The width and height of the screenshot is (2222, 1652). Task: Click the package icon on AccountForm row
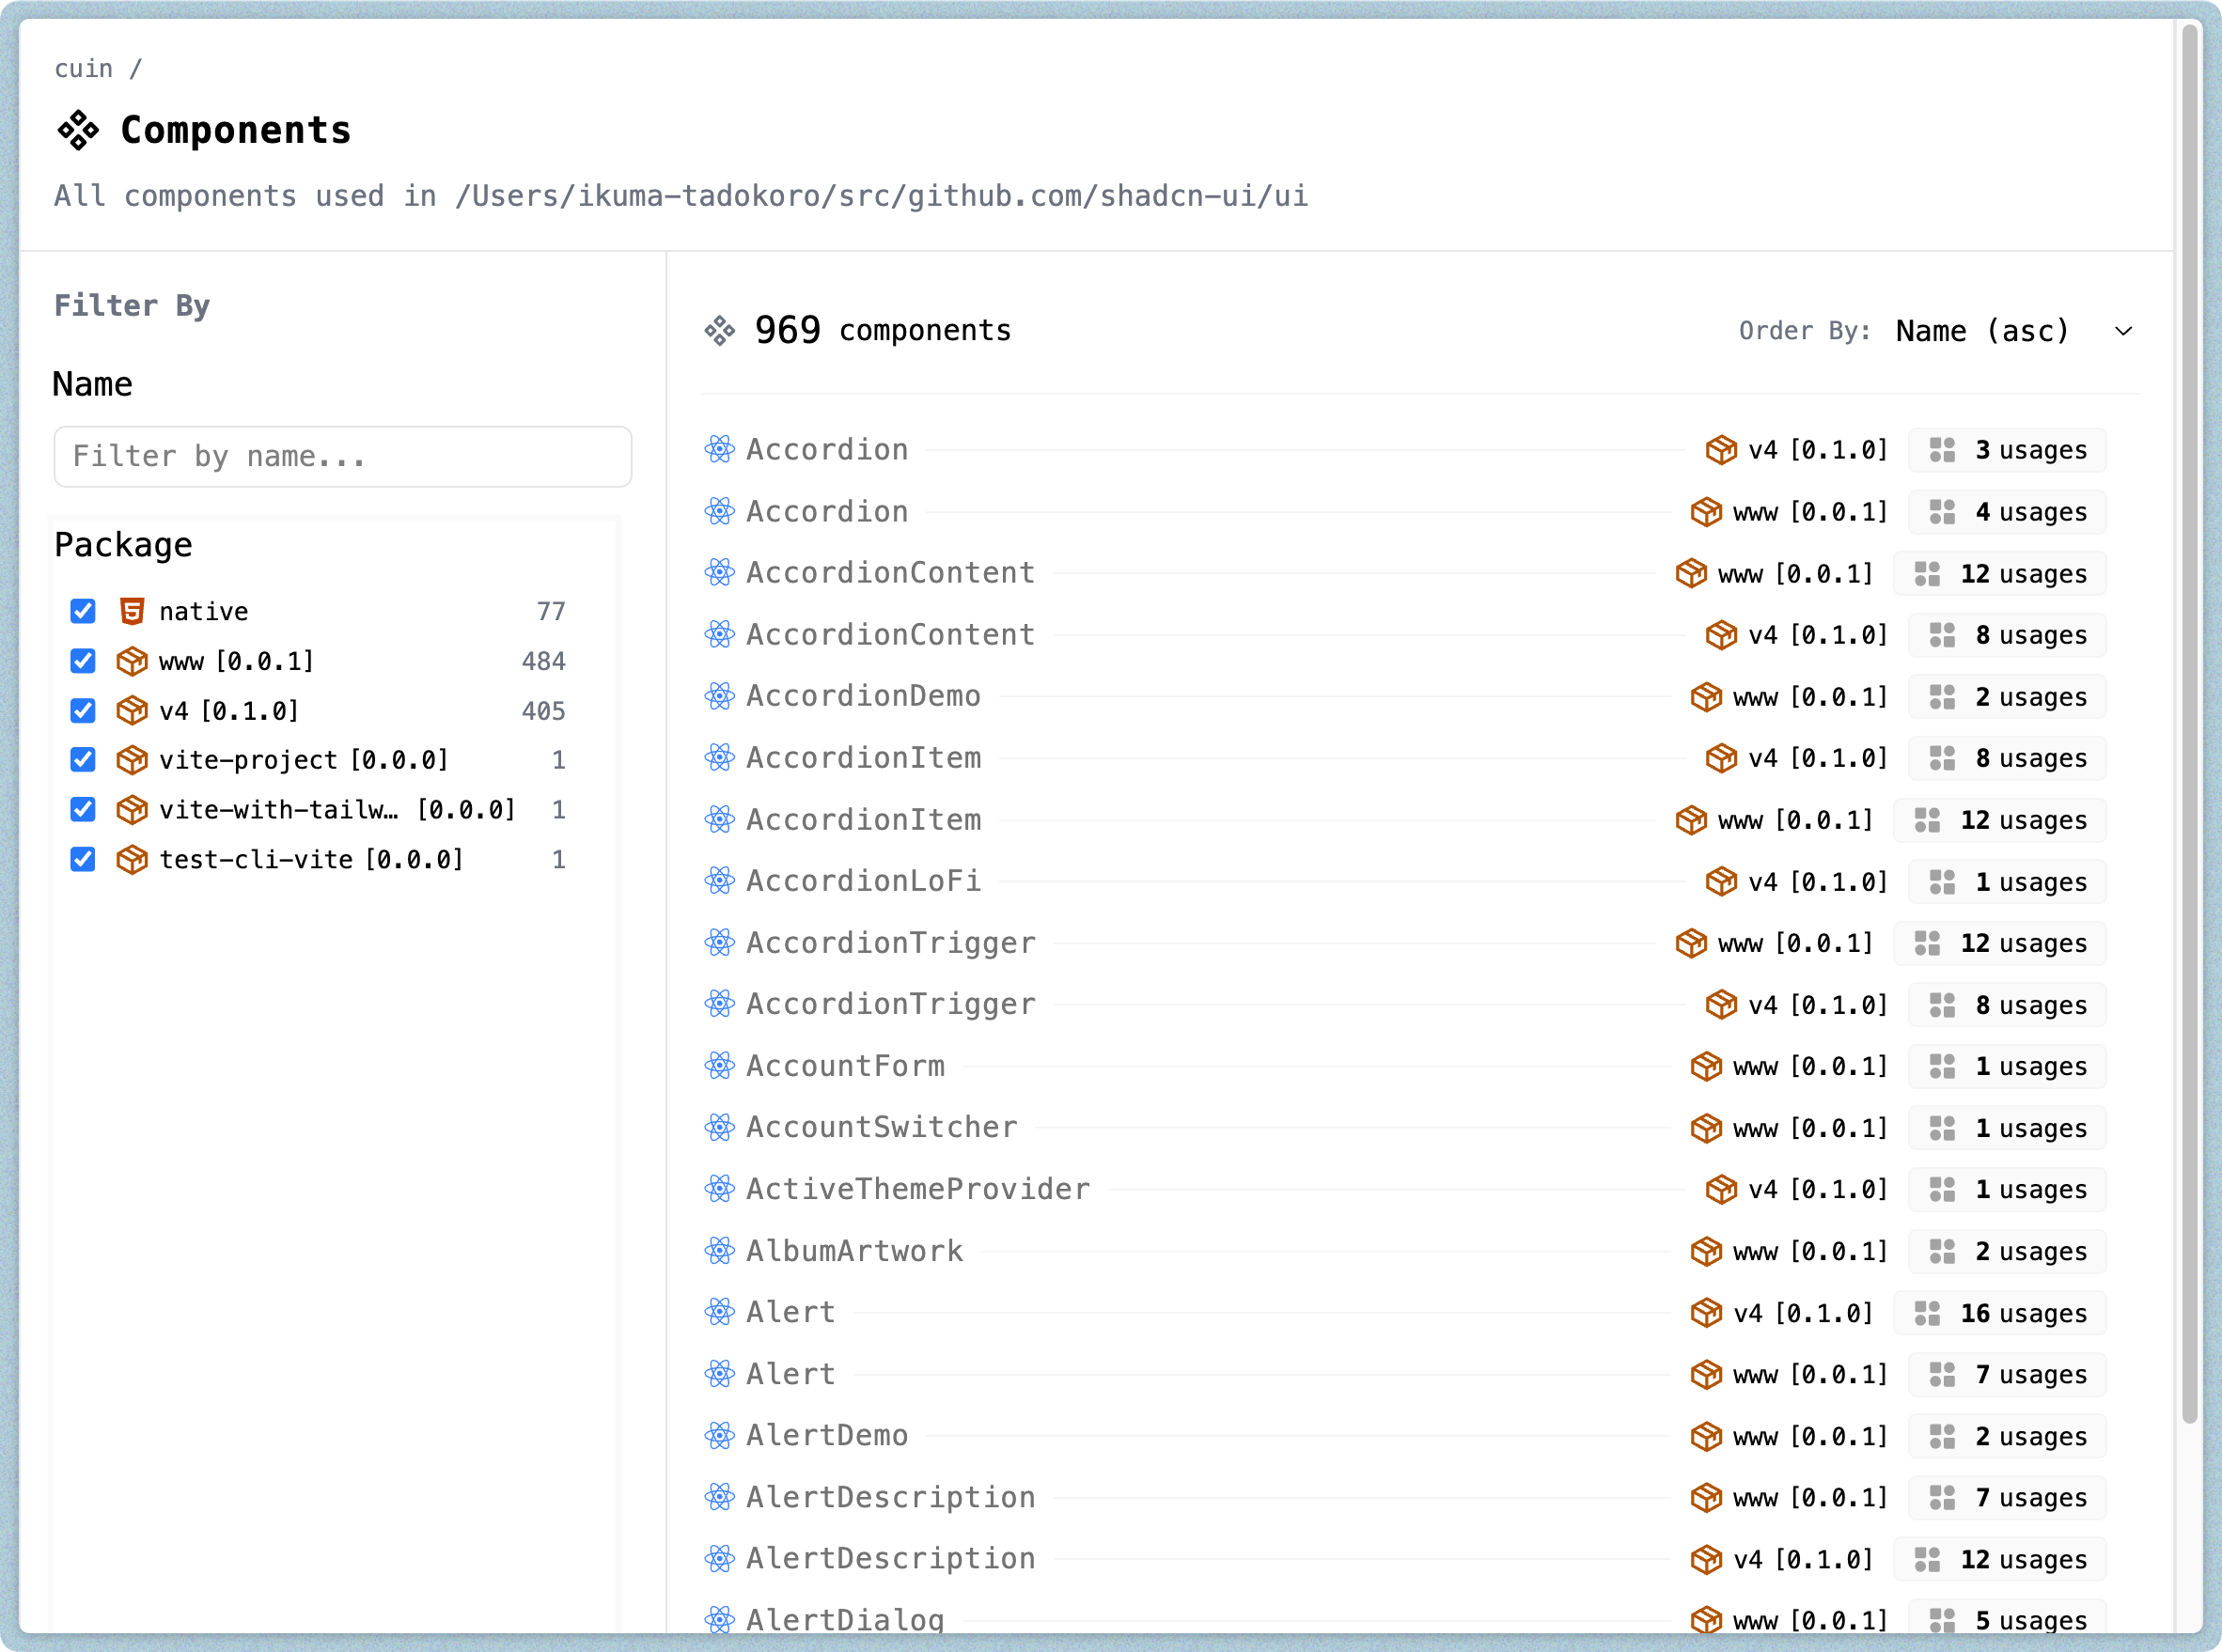point(1705,1066)
